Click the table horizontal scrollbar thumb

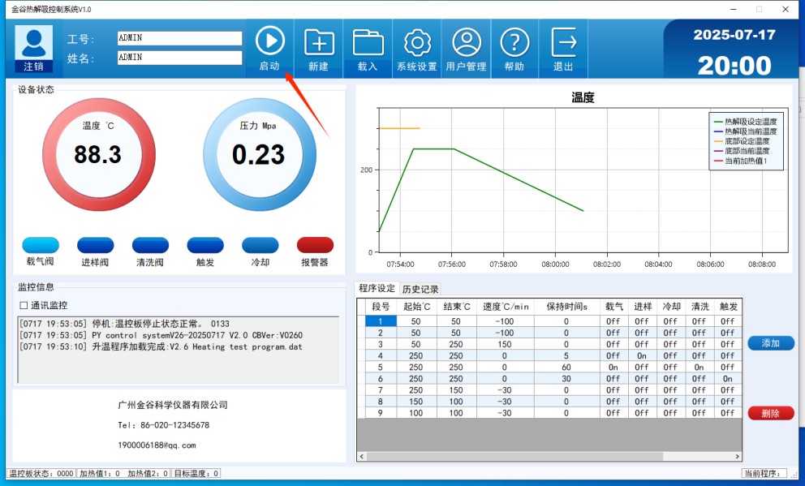pos(514,456)
